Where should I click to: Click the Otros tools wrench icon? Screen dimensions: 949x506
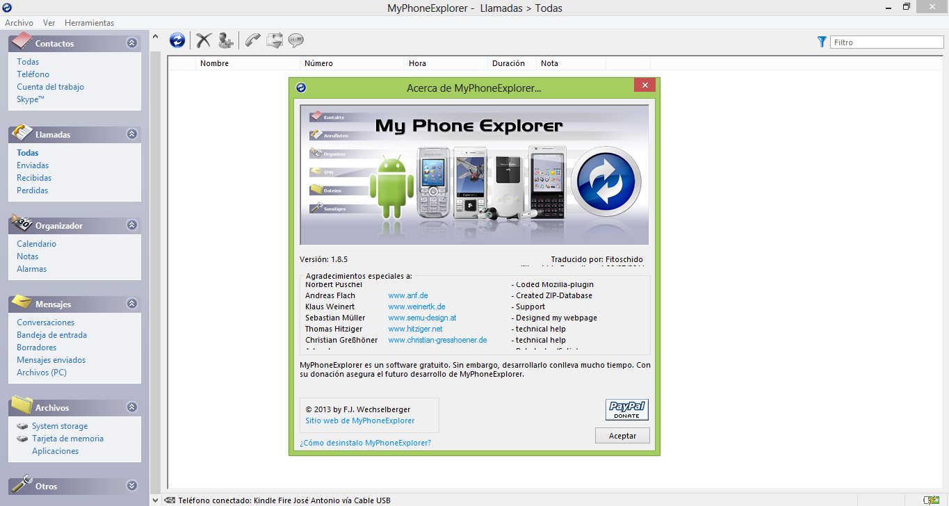coord(22,484)
